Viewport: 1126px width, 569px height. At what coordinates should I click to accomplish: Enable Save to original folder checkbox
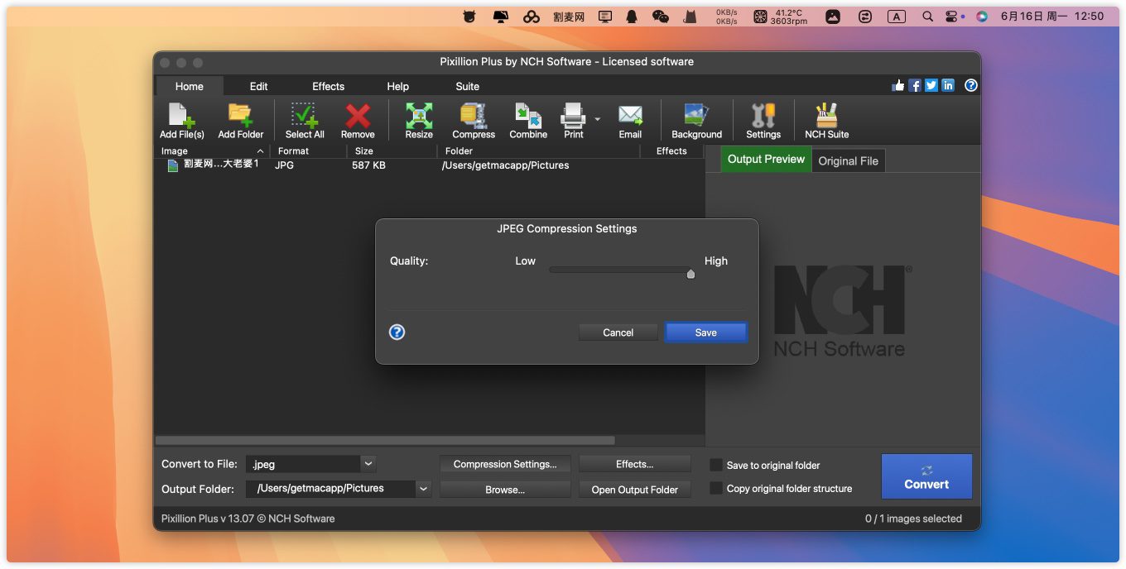(716, 466)
